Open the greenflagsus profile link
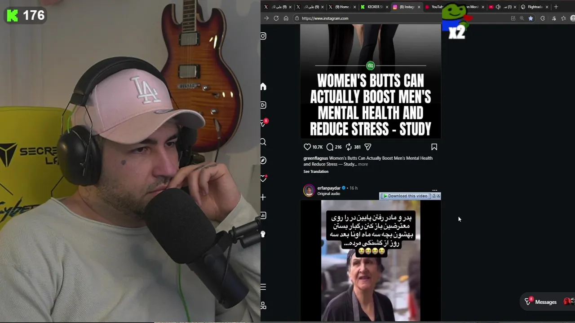Viewport: 575px width, 323px height. (x=316, y=158)
